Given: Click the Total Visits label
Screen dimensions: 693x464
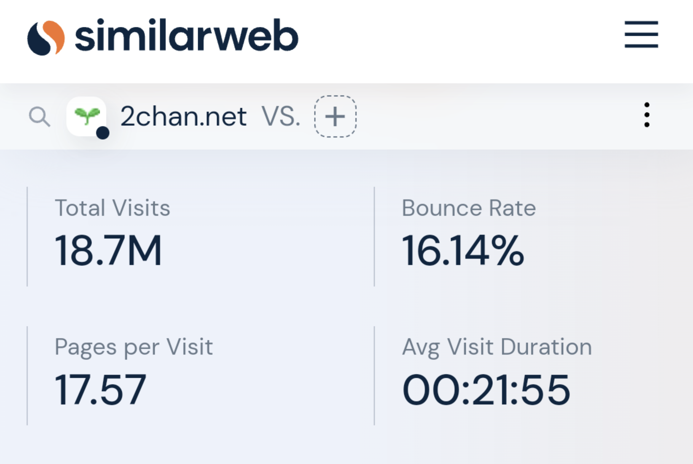Looking at the screenshot, I should (113, 208).
